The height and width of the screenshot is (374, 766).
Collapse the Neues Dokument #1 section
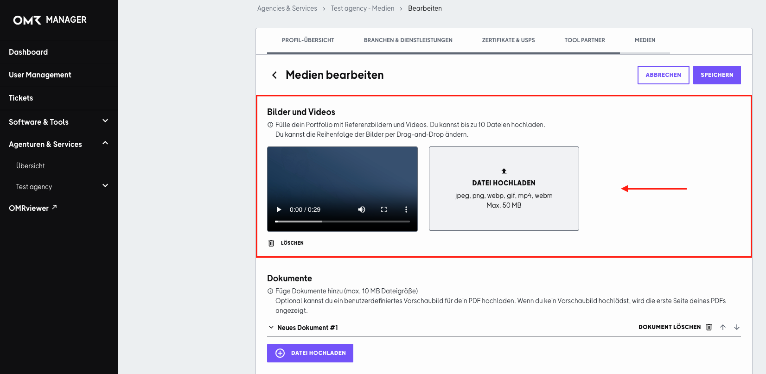click(271, 328)
